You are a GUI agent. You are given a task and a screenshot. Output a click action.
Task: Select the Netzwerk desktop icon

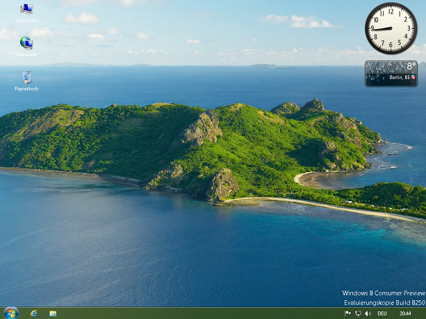pyautogui.click(x=26, y=44)
